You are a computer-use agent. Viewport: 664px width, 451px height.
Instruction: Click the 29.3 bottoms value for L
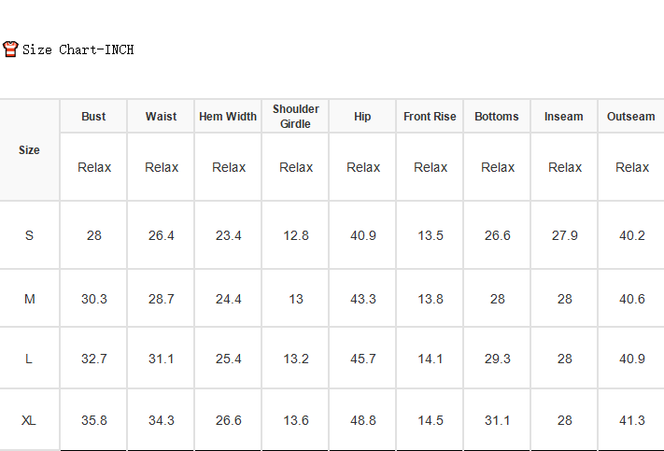[498, 359]
